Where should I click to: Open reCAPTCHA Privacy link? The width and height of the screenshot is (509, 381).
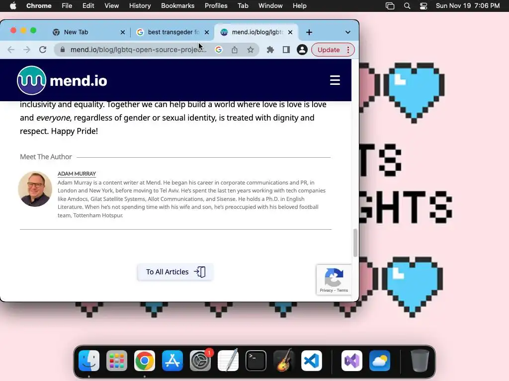coord(326,290)
